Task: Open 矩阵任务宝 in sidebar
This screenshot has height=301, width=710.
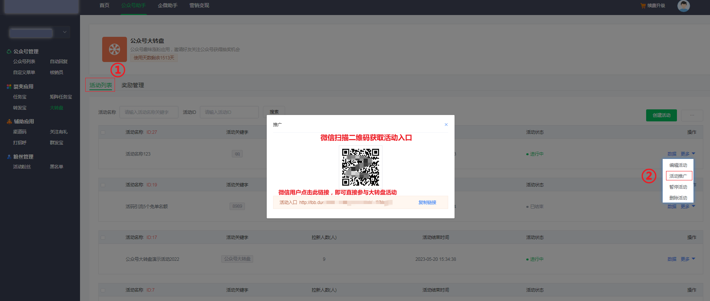Action: point(61,97)
